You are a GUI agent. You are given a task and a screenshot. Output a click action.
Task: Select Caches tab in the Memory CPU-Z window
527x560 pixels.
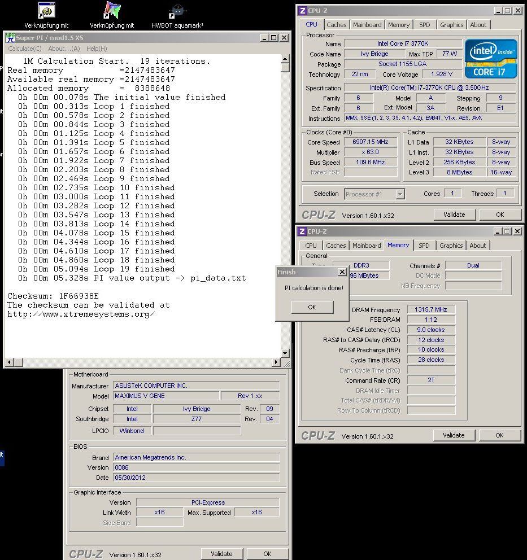pos(336,246)
